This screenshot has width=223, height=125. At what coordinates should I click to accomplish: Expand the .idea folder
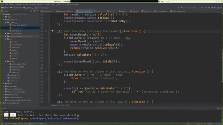(x=3, y=17)
